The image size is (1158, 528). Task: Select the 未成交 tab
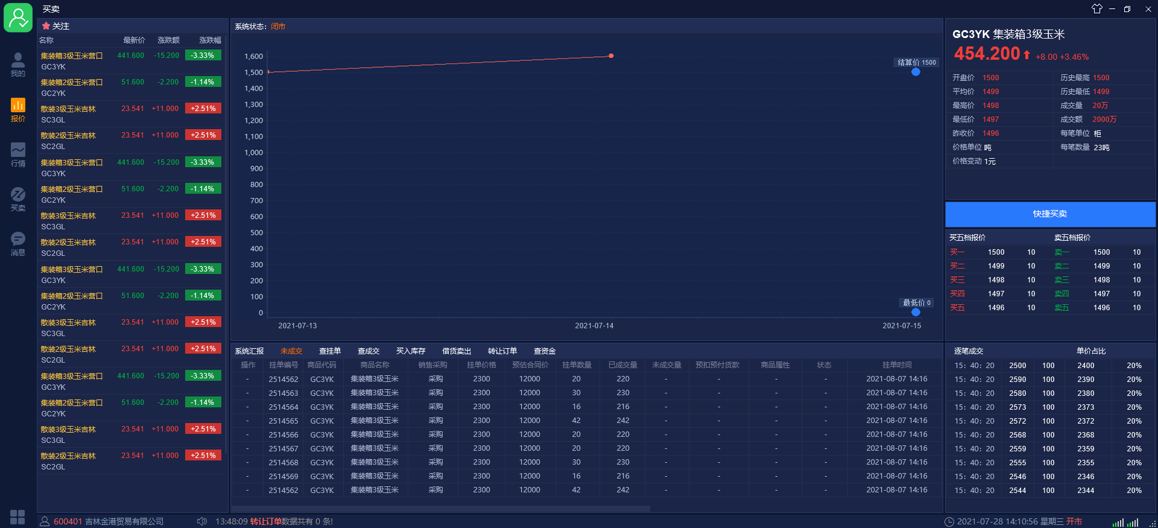coord(291,351)
